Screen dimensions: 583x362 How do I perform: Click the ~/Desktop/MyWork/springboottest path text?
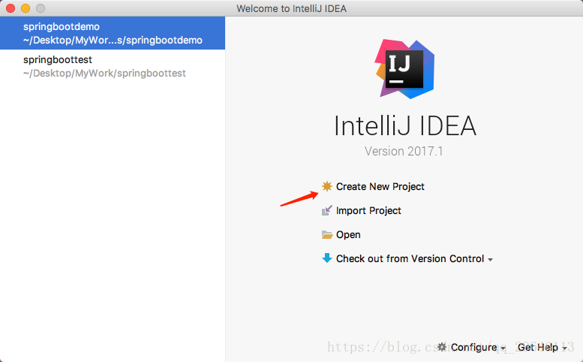click(104, 74)
